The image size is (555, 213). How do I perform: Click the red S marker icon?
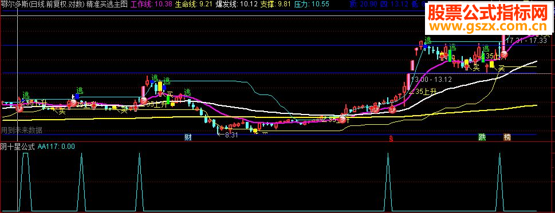click(x=391, y=138)
